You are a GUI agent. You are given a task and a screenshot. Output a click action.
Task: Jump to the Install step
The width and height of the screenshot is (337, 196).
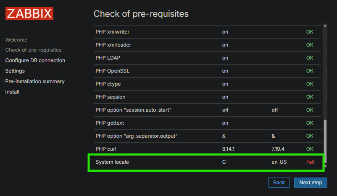(12, 92)
